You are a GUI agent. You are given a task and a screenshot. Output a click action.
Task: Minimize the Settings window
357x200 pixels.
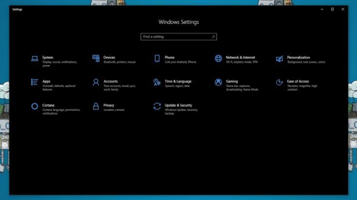(x=322, y=9)
